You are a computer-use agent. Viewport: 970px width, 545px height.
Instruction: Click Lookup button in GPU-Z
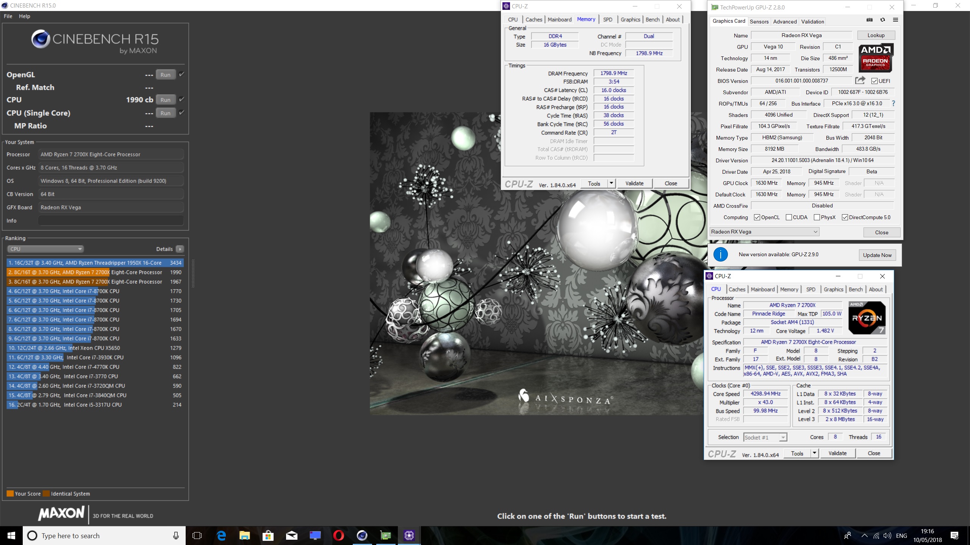tap(876, 35)
